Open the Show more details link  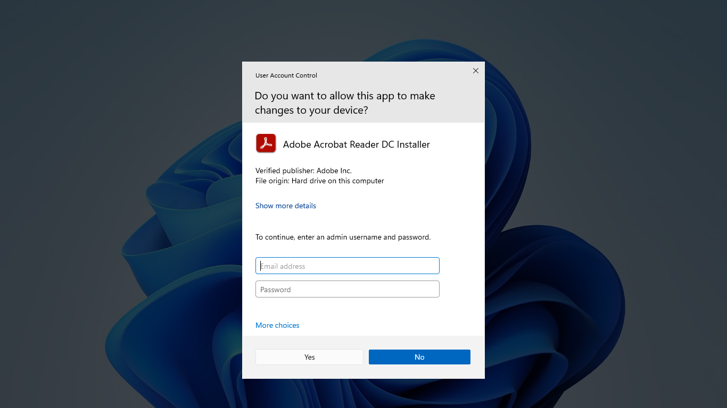point(286,206)
